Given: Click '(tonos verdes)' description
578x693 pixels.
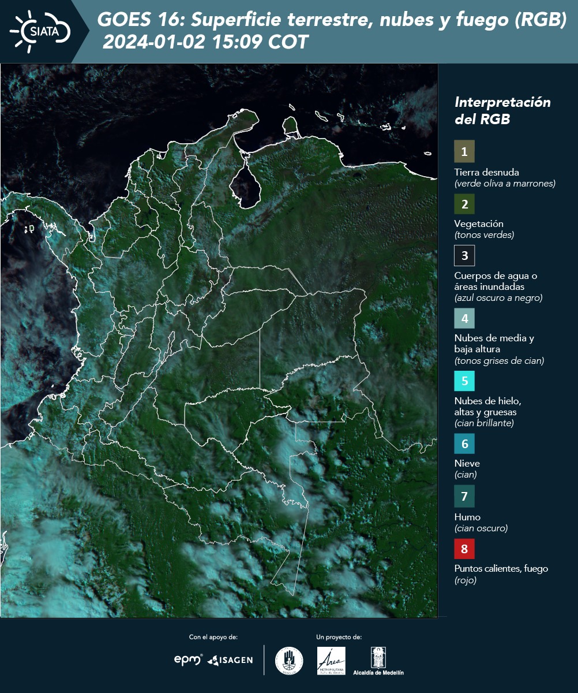Looking at the screenshot, I should click(x=484, y=235).
